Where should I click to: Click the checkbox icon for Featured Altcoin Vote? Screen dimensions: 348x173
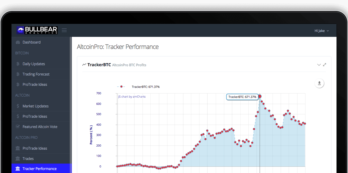[18, 127]
